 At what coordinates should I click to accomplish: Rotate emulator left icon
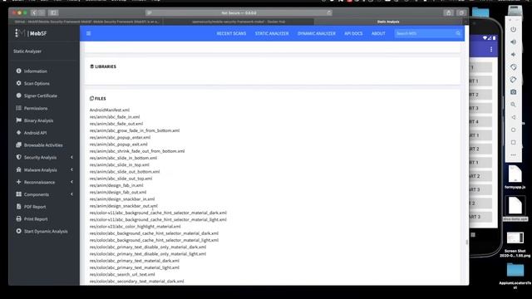coord(514,67)
